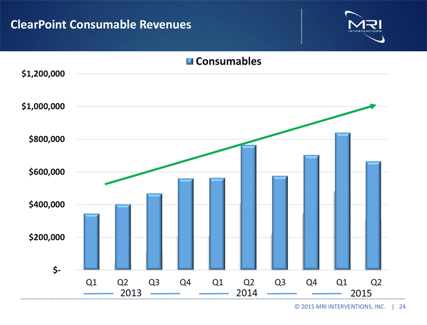Viewport: 427px width, 325px height.
Task: Click the MRI Interventions logo
Action: point(365,24)
